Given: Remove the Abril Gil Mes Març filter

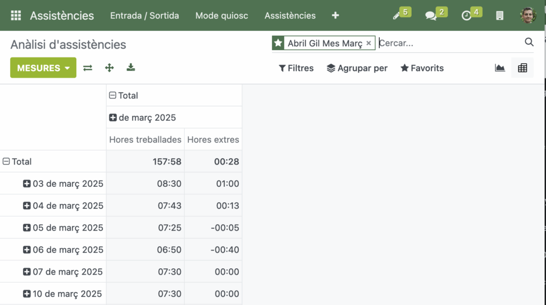Looking at the screenshot, I should (x=368, y=43).
